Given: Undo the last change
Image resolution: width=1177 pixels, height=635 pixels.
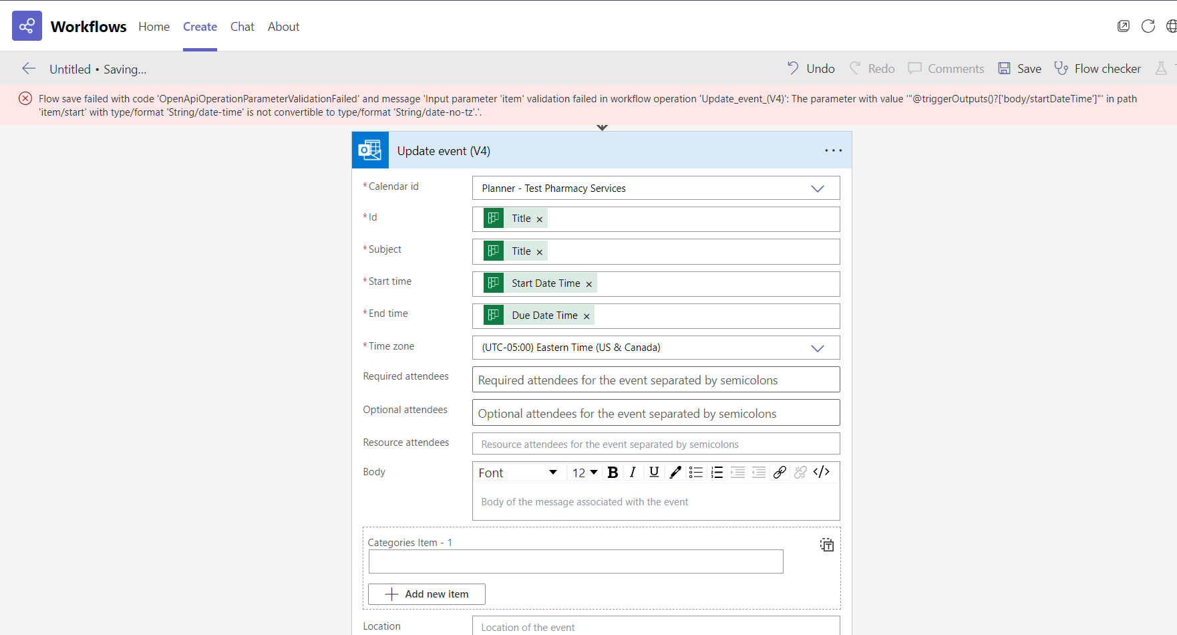Looking at the screenshot, I should tap(811, 68).
